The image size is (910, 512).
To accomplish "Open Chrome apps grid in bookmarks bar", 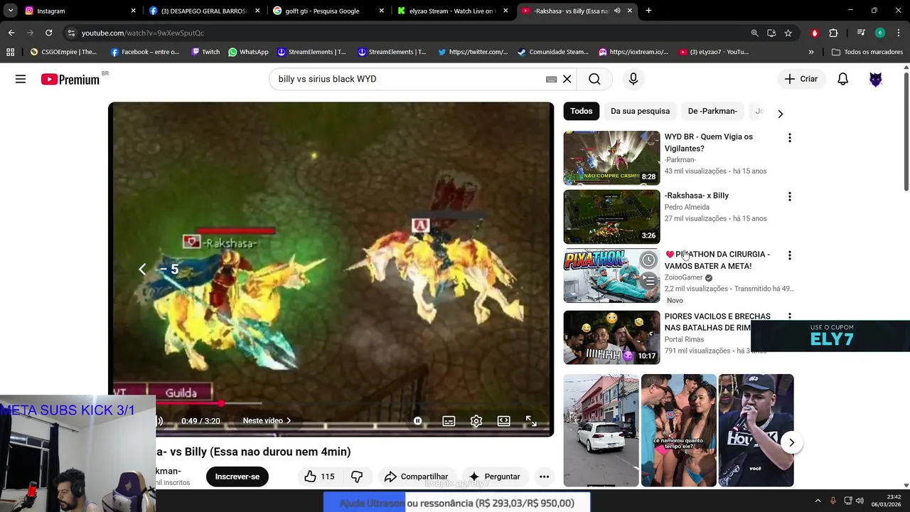I will tap(10, 52).
